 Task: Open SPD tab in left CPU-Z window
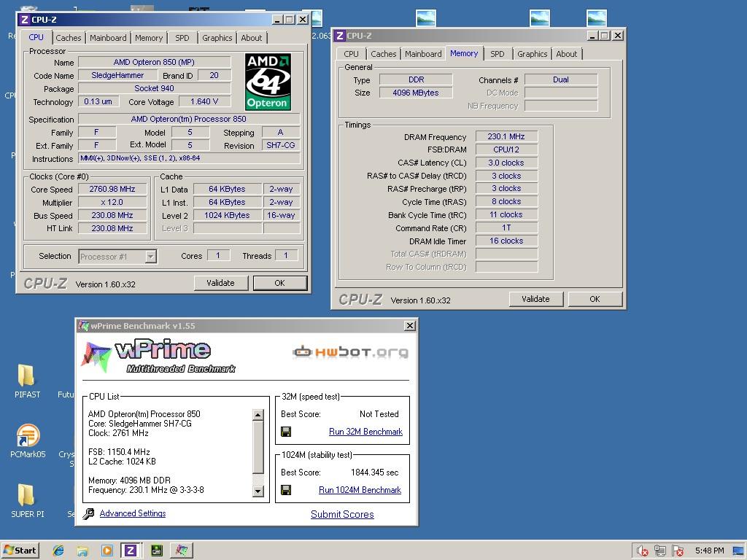pyautogui.click(x=182, y=38)
